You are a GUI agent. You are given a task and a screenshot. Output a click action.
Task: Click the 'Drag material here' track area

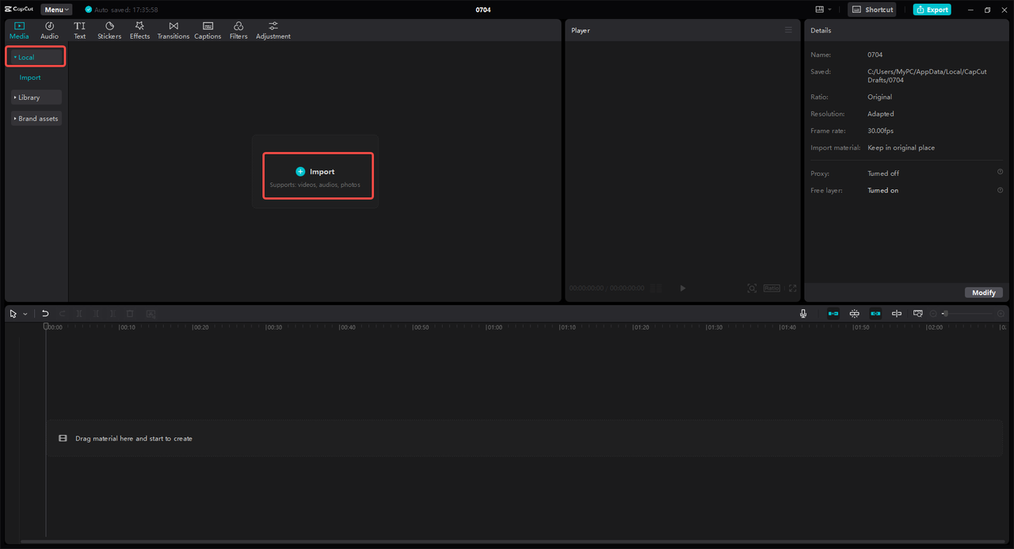[524, 438]
